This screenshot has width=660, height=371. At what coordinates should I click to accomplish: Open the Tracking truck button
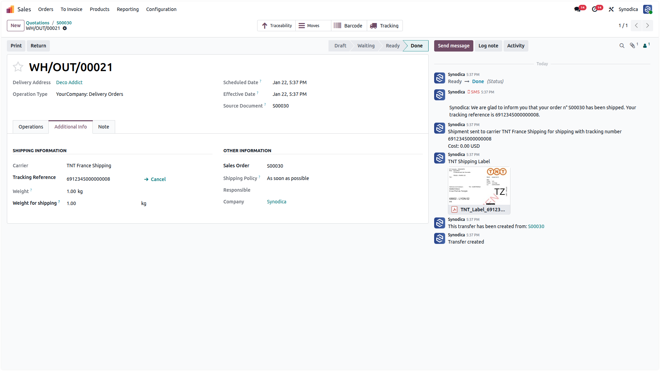(x=385, y=26)
